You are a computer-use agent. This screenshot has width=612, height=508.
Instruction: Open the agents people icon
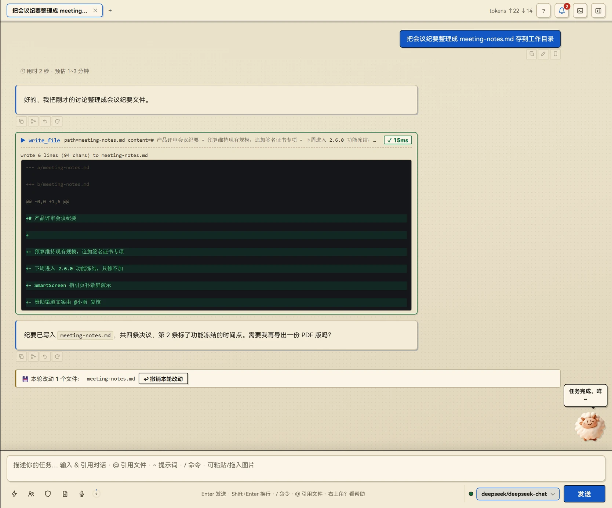[x=31, y=494]
